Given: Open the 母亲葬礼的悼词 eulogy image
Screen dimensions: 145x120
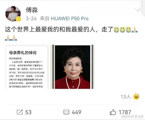Looking at the screenshot, I should pyautogui.click(x=27, y=67).
